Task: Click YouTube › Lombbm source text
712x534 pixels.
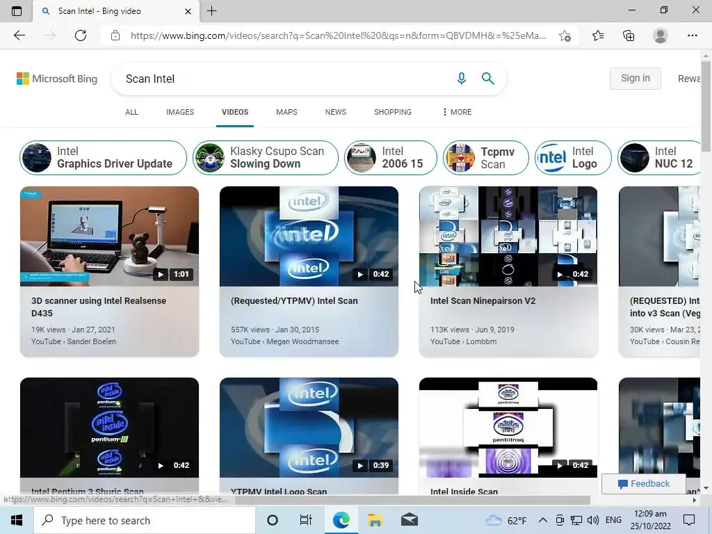Action: [463, 341]
